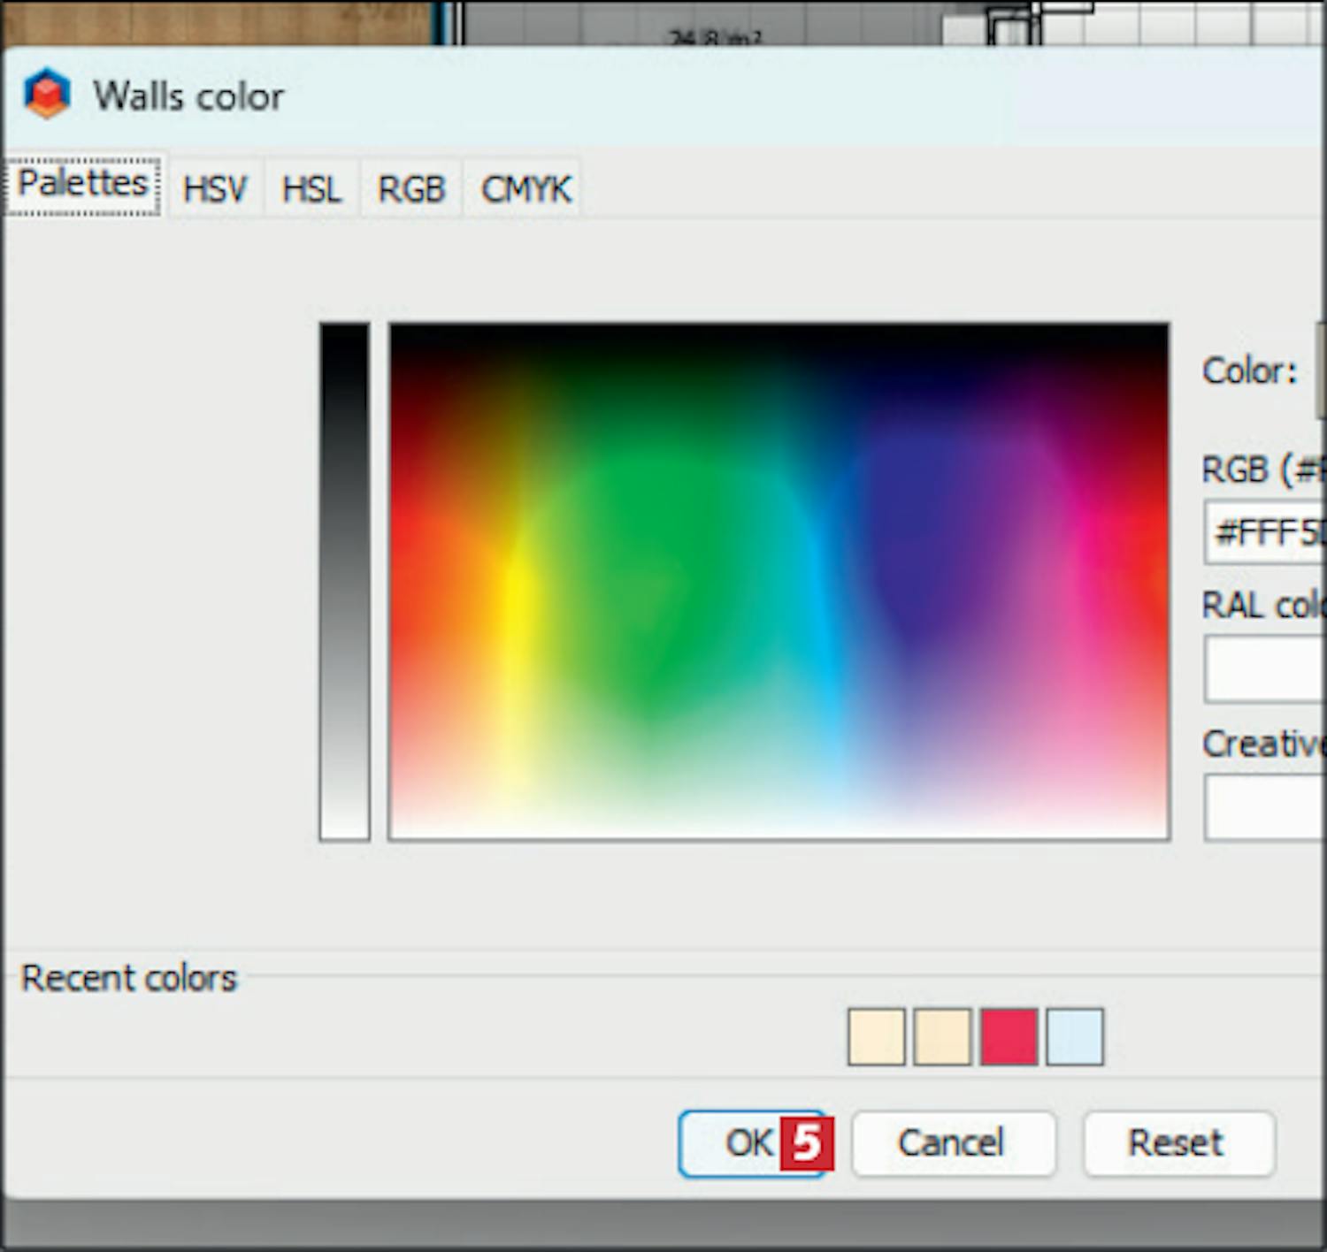
Task: Select the HSL tab
Action: (311, 189)
